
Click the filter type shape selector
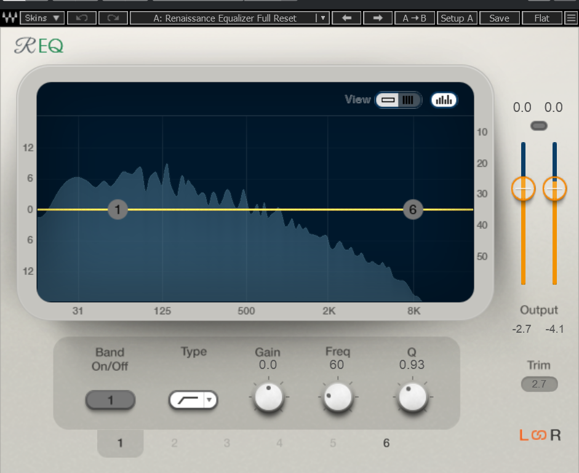[x=187, y=400]
